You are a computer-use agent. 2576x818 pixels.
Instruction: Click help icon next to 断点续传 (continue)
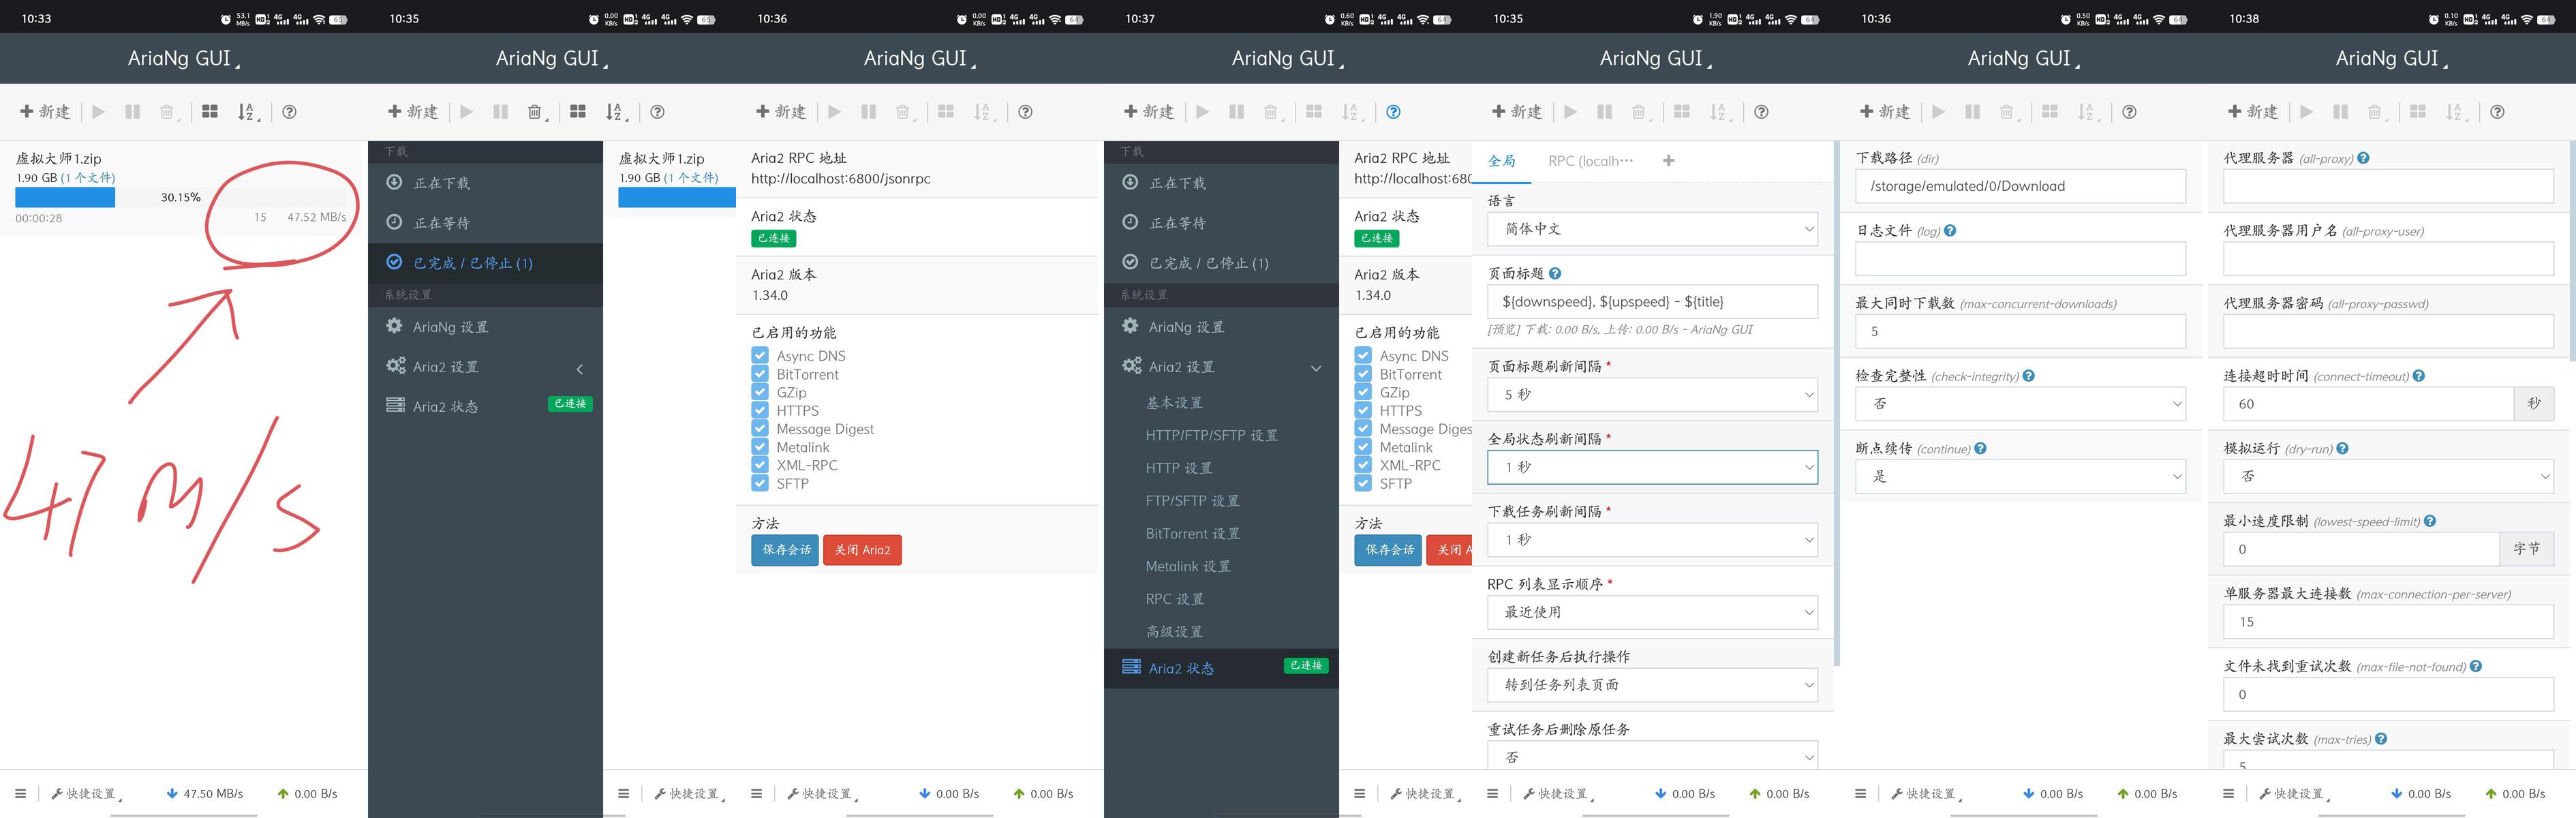[1981, 448]
